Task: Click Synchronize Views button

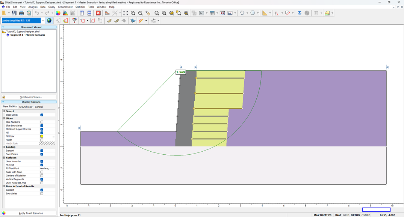Action: [x=29, y=97]
